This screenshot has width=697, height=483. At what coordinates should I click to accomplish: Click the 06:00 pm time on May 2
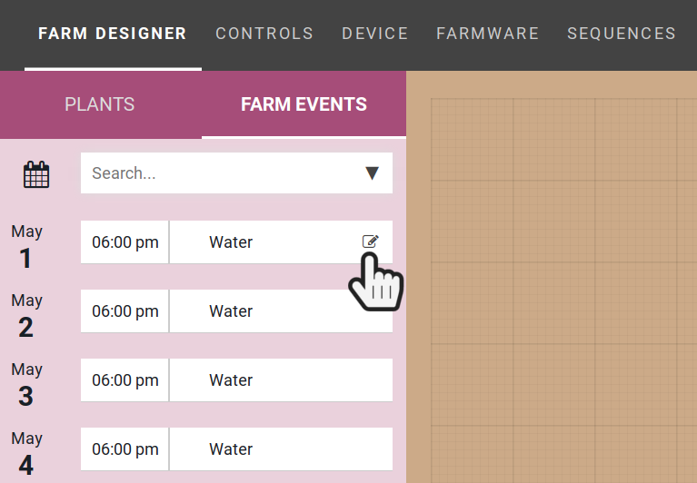click(125, 311)
